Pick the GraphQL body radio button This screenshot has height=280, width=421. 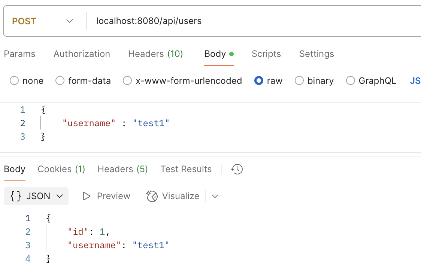(x=351, y=81)
